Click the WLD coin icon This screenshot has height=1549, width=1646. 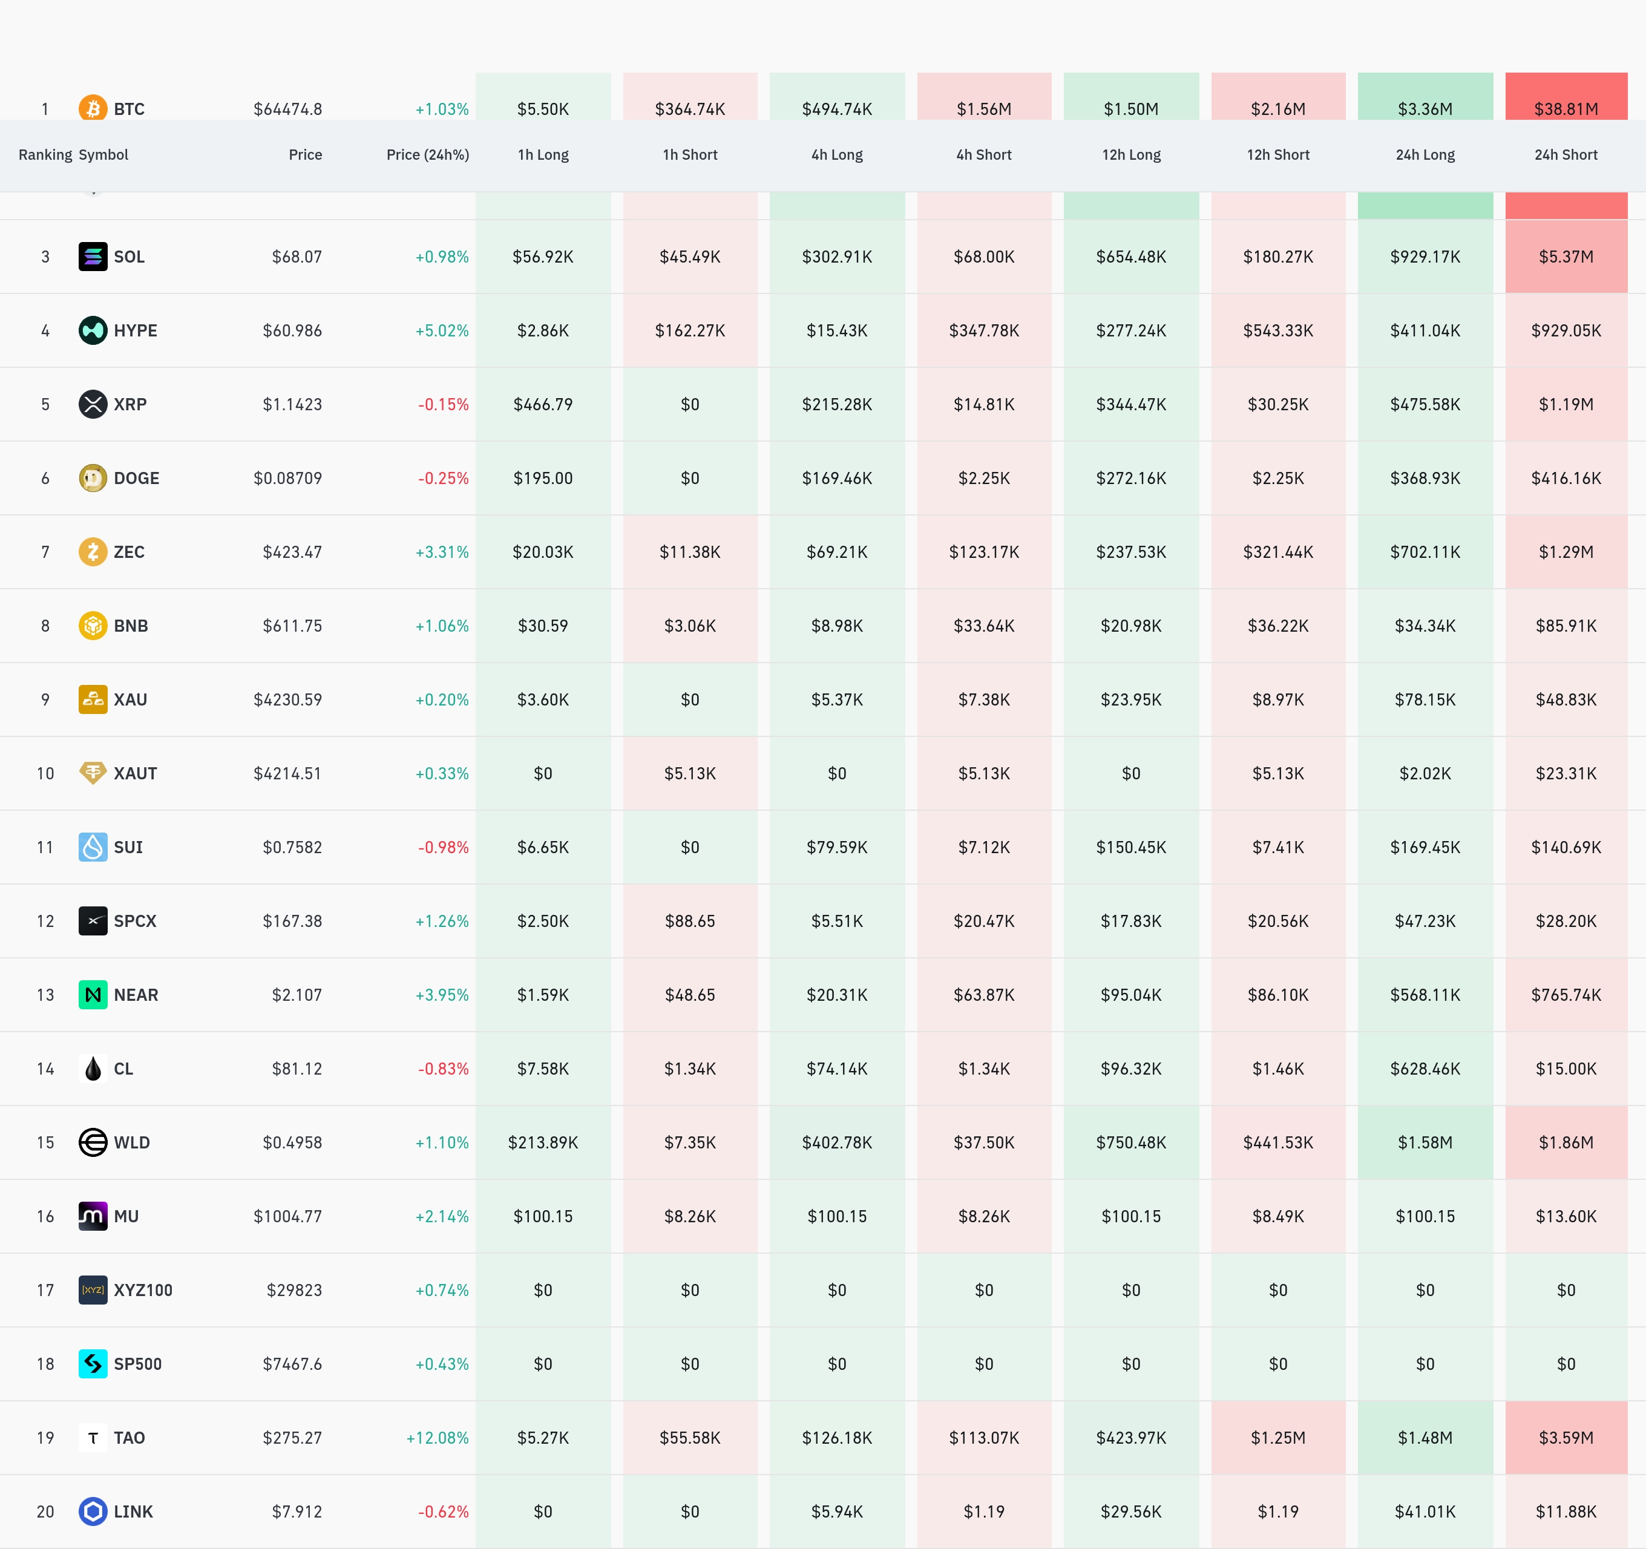point(93,1142)
